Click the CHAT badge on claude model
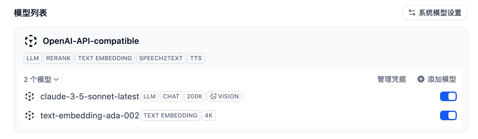The image size is (478, 139). point(171,96)
